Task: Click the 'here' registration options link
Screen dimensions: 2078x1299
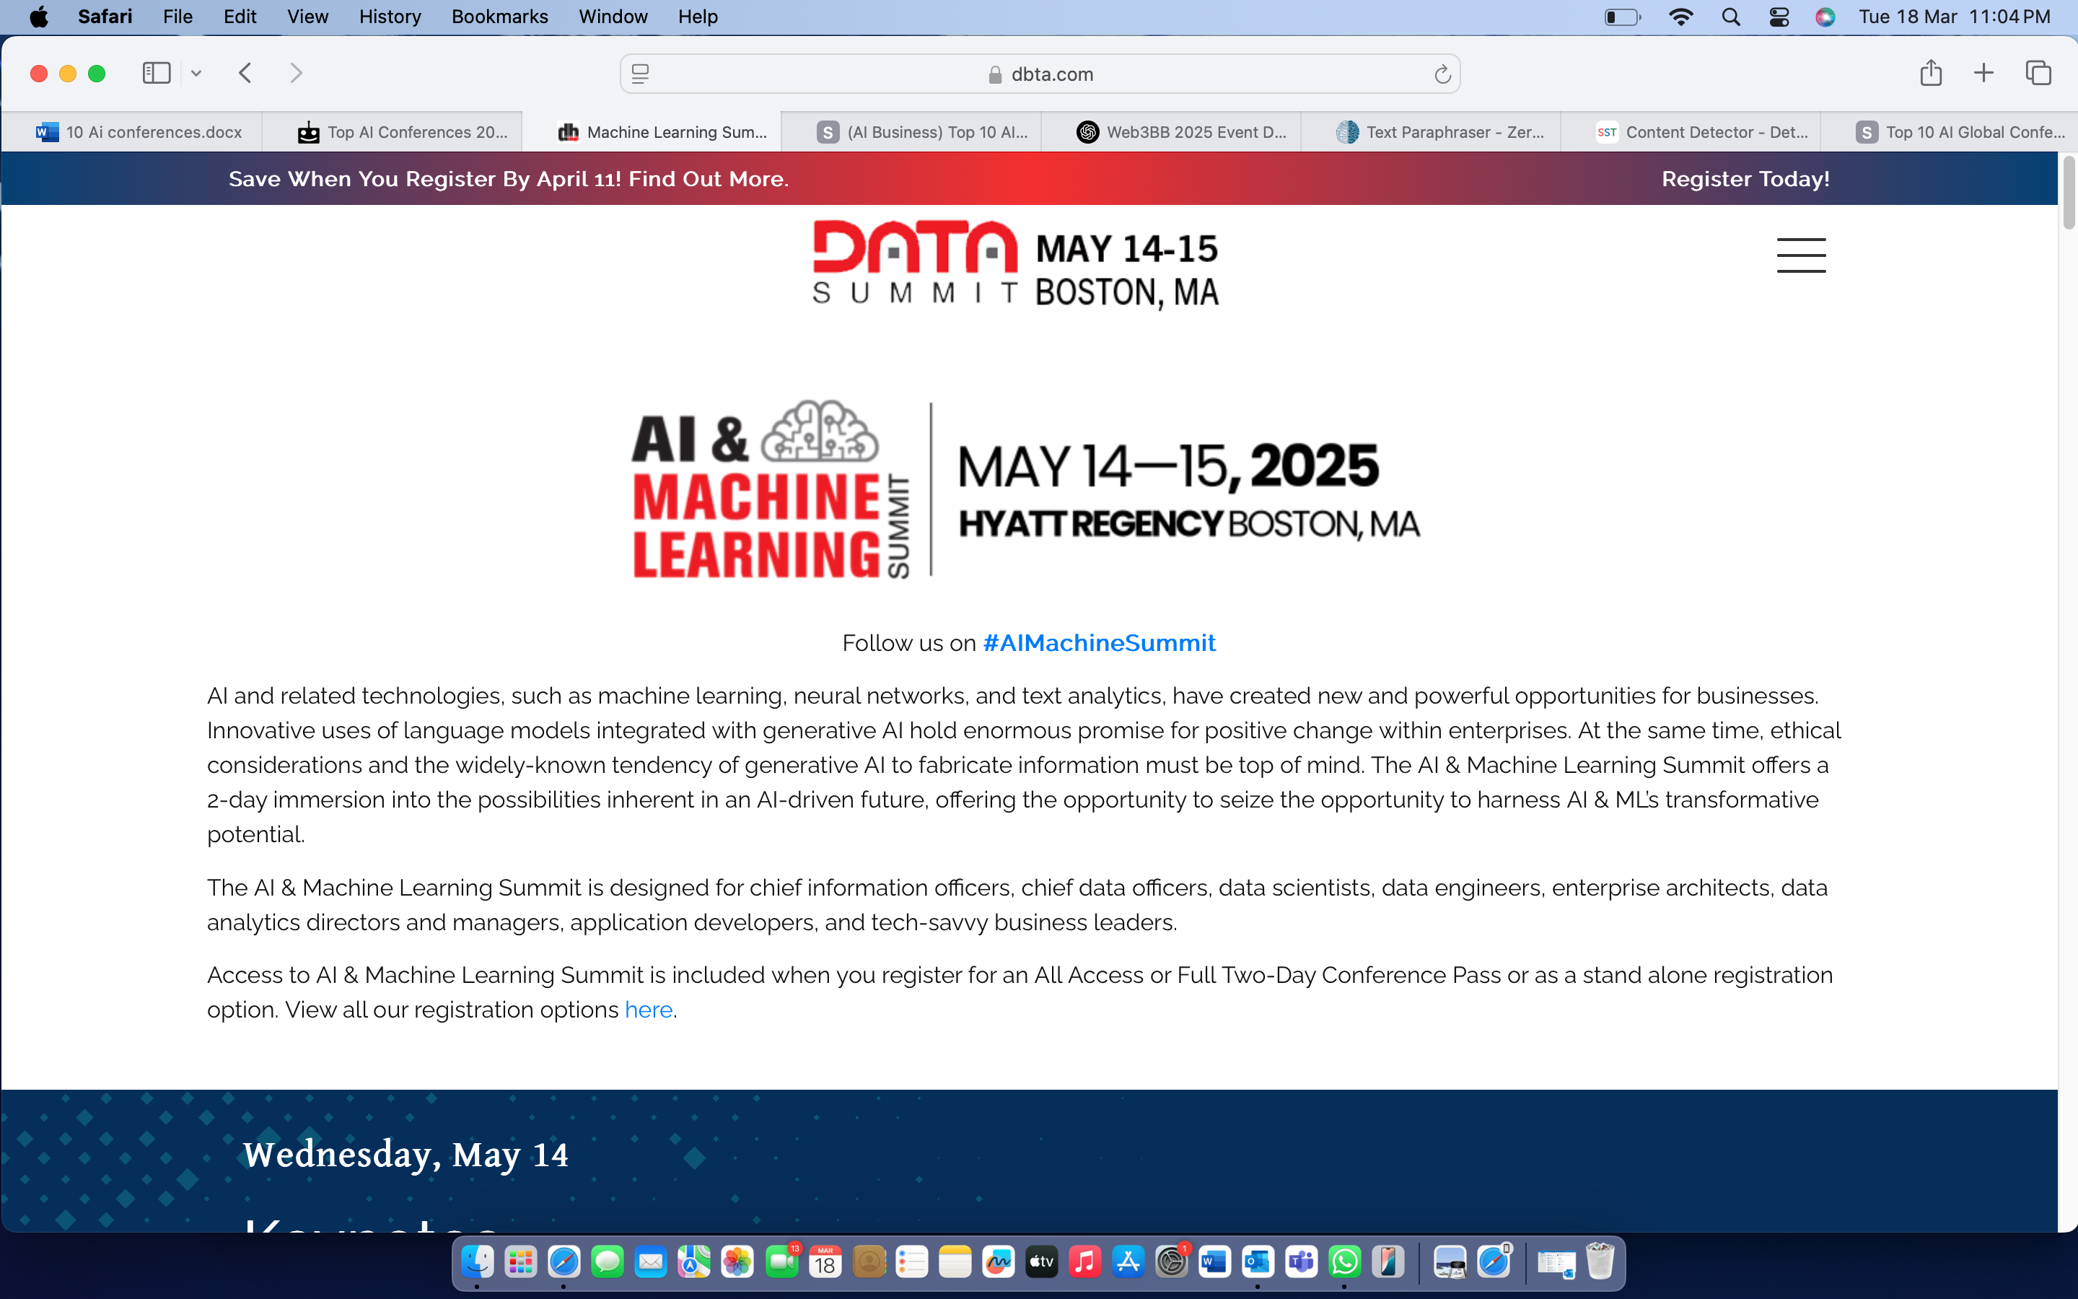Action: tap(649, 1010)
